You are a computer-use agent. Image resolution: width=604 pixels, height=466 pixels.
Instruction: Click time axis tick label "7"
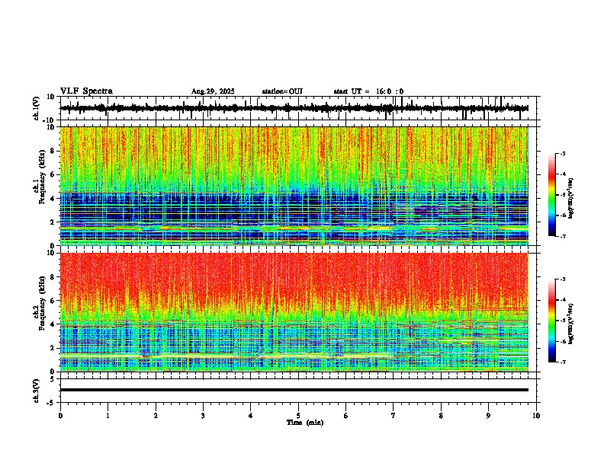coord(394,416)
